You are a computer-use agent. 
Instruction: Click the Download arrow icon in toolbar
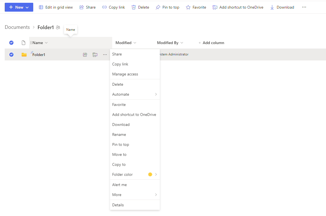(272, 7)
